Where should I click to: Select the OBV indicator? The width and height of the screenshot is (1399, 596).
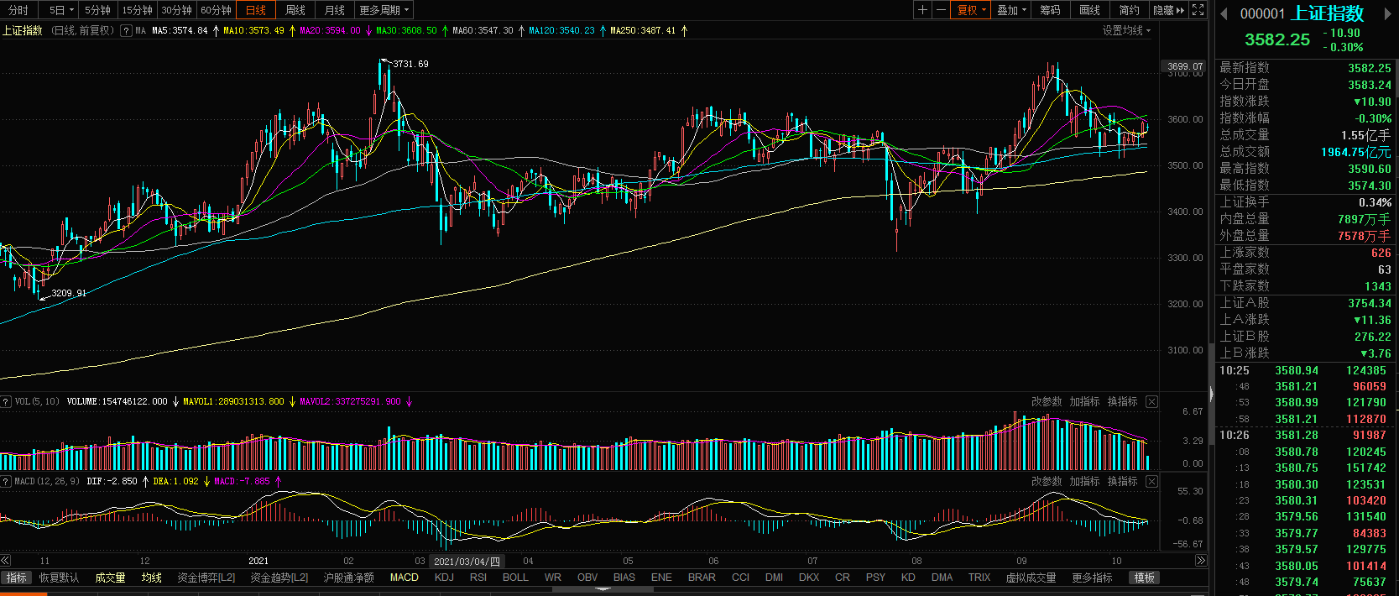point(587,578)
